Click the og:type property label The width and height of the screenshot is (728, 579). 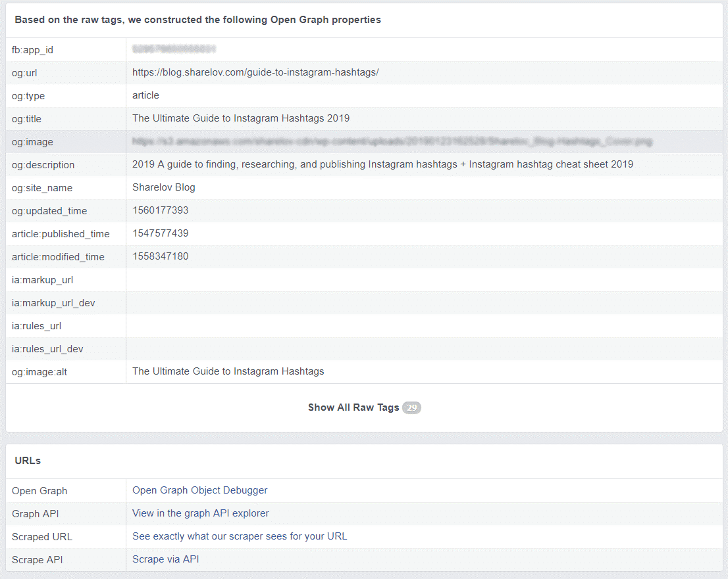click(28, 96)
